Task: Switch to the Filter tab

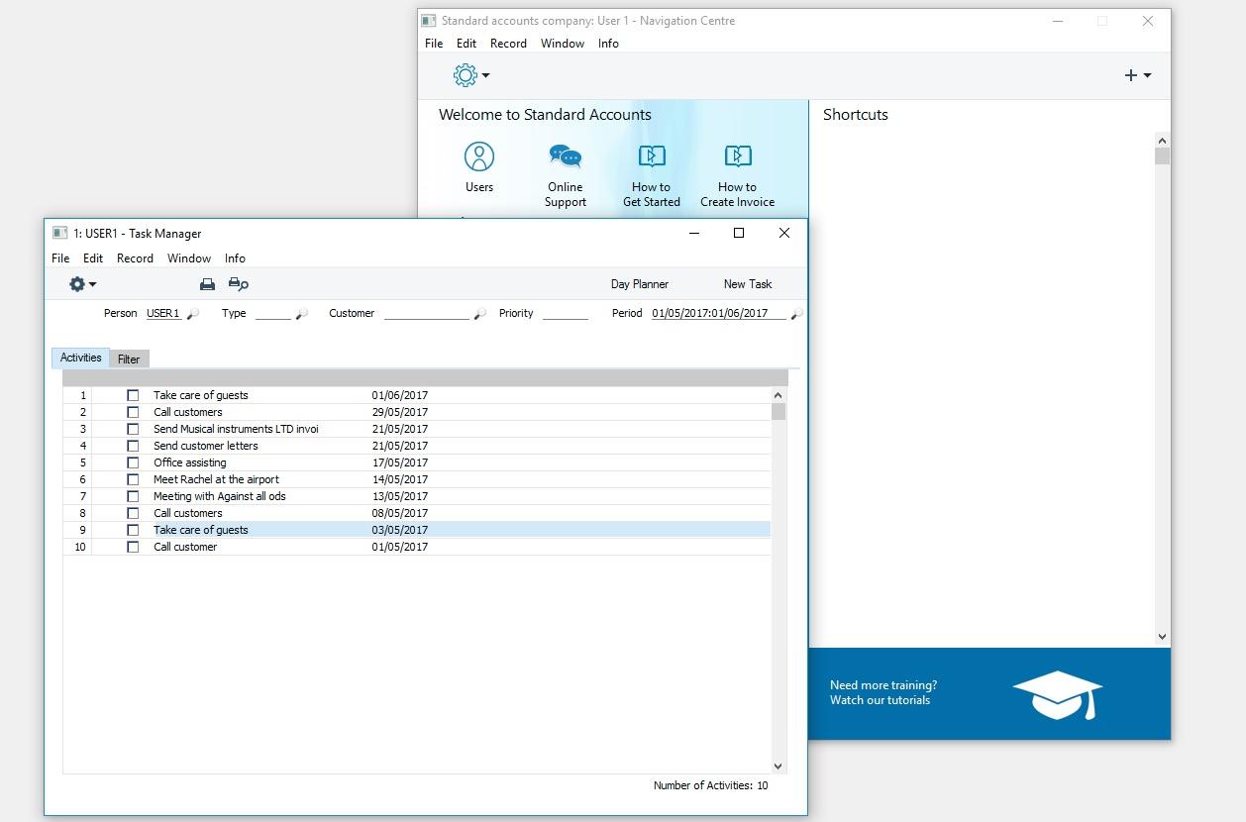Action: coord(129,359)
